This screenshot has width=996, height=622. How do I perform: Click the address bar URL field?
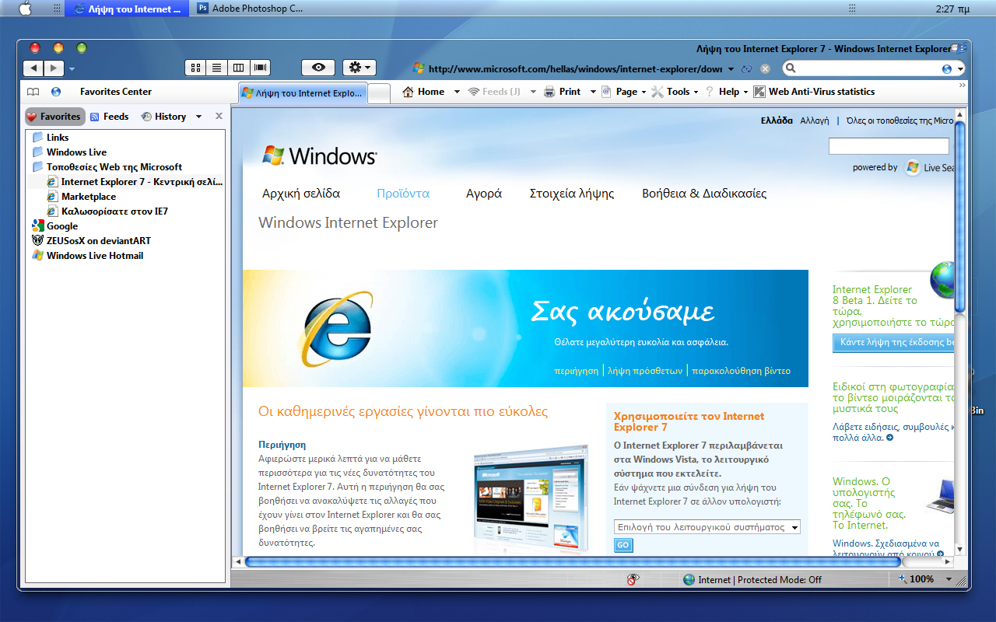click(x=574, y=68)
